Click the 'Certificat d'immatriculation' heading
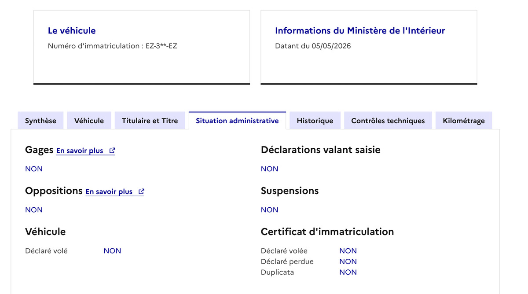This screenshot has height=294, width=528. click(327, 232)
